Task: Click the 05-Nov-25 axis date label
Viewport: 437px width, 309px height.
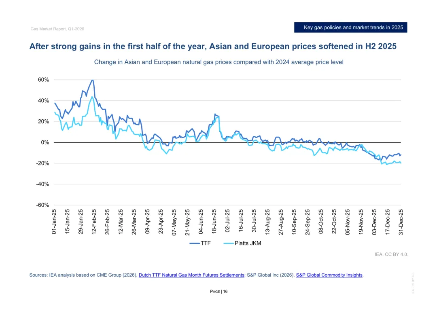Action: tap(348, 222)
